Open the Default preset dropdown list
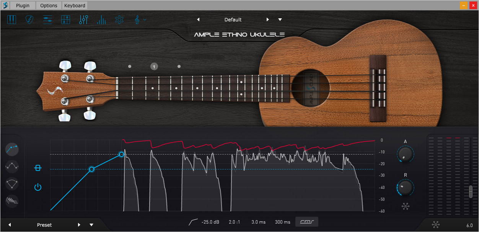 point(280,20)
